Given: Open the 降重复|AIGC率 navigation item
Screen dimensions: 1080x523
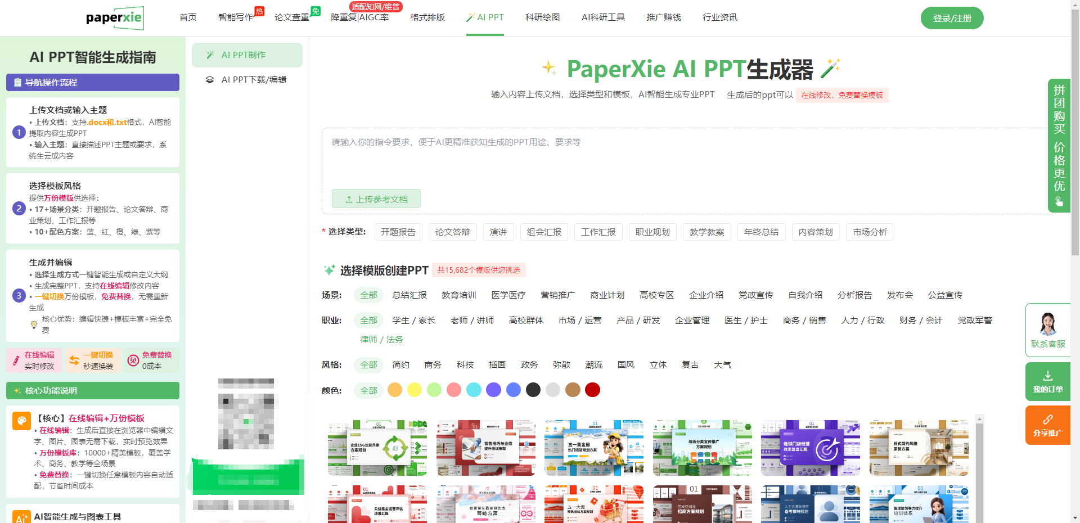Looking at the screenshot, I should coord(360,17).
